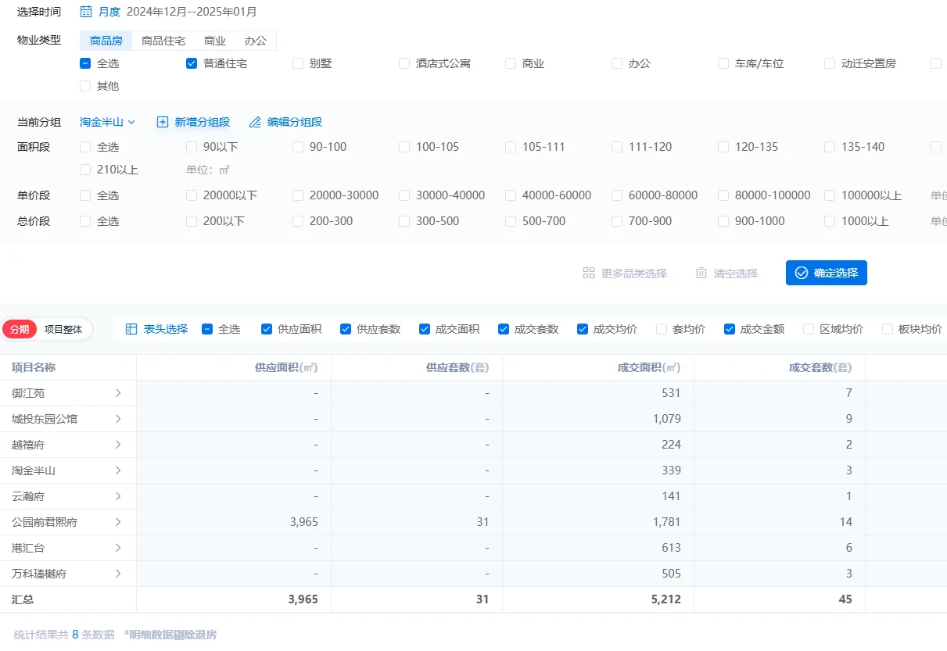Enable the 别墅 property type checkbox
This screenshot has width=947, height=651.
pyautogui.click(x=298, y=63)
